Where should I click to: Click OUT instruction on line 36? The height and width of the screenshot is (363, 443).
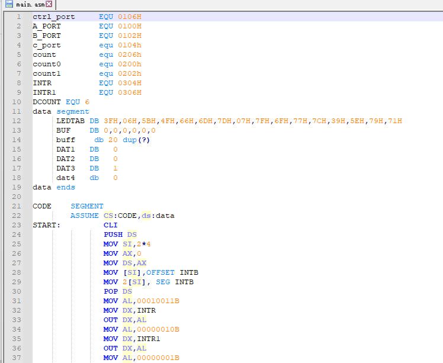point(111,348)
